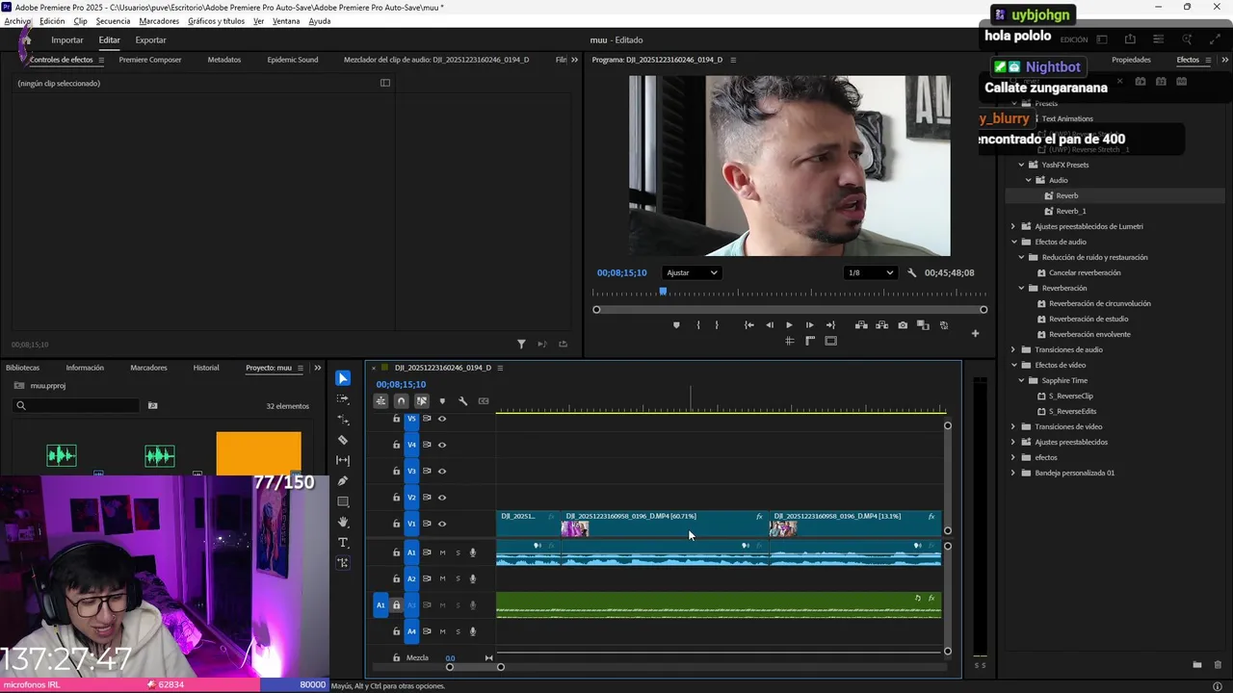This screenshot has height=693, width=1233.
Task: Click the Lift button
Action: (x=861, y=325)
